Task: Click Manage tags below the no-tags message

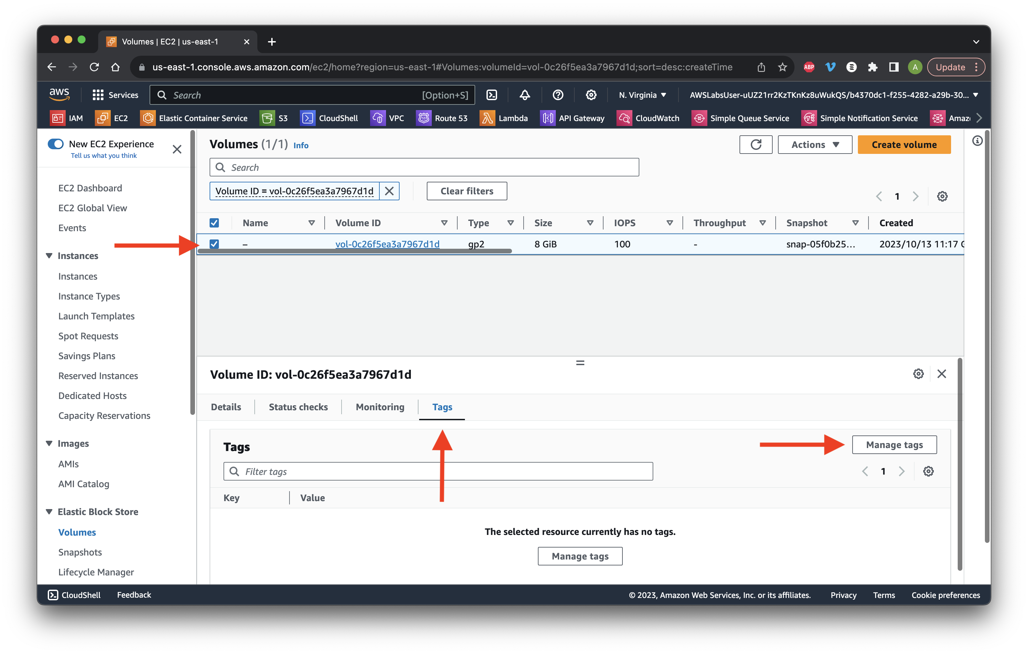Action: point(580,556)
